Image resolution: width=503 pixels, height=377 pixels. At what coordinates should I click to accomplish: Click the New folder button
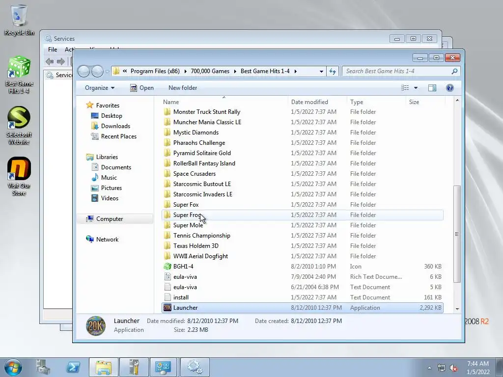183,88
